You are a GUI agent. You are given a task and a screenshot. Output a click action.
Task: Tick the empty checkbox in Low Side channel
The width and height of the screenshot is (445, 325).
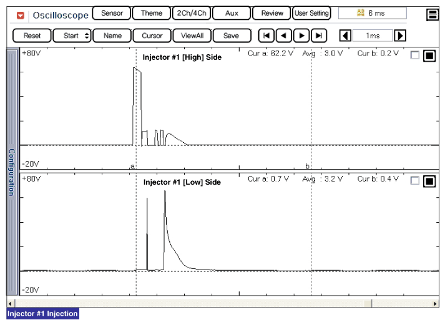(415, 182)
